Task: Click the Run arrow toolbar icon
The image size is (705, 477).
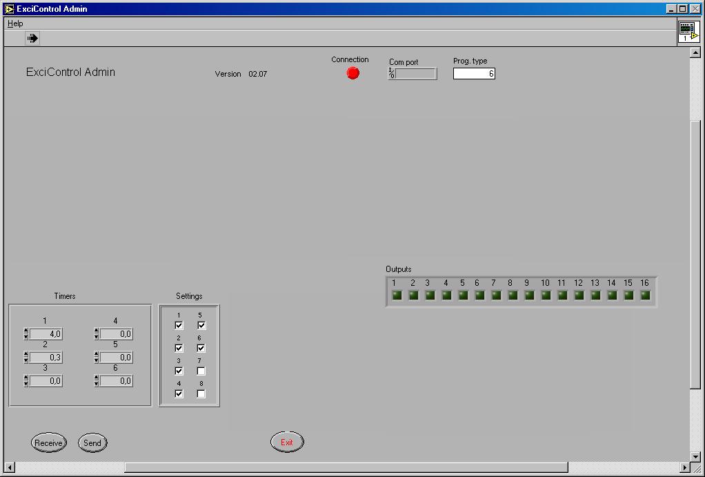Action: click(x=32, y=38)
